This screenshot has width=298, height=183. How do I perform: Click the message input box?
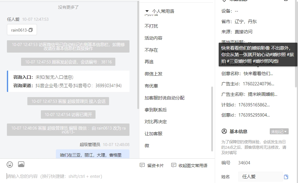pos(107,176)
